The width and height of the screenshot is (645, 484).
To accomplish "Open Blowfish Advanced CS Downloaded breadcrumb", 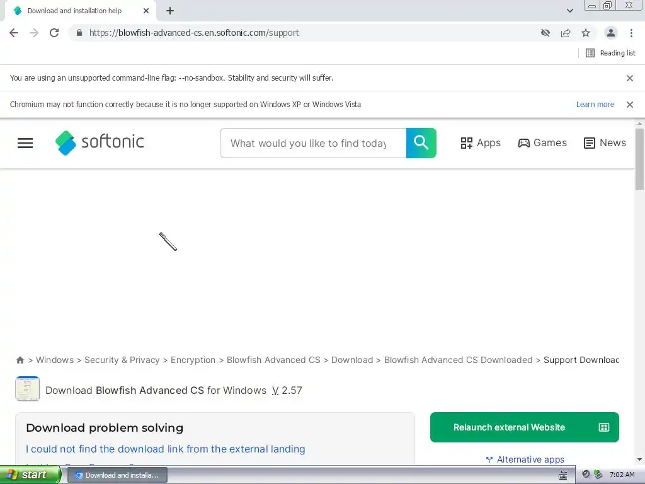I will (459, 360).
